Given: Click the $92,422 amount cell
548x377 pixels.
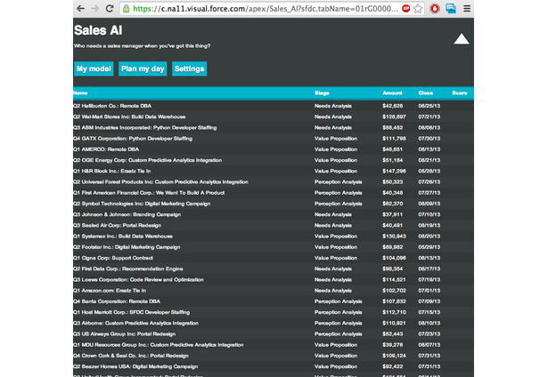Looking at the screenshot, I should coord(392,366).
